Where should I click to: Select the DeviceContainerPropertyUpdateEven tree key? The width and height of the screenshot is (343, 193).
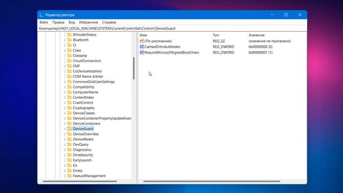[102, 118]
